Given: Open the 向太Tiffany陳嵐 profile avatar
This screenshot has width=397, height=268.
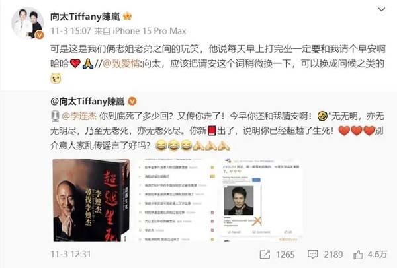Looking at the screenshot, I should click(28, 22).
